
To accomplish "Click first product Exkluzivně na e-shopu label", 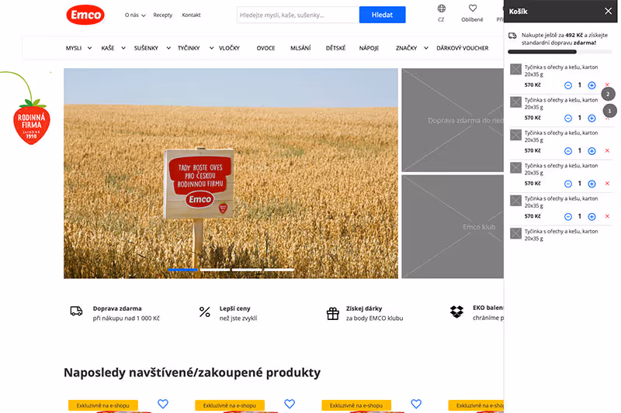I will point(103,405).
